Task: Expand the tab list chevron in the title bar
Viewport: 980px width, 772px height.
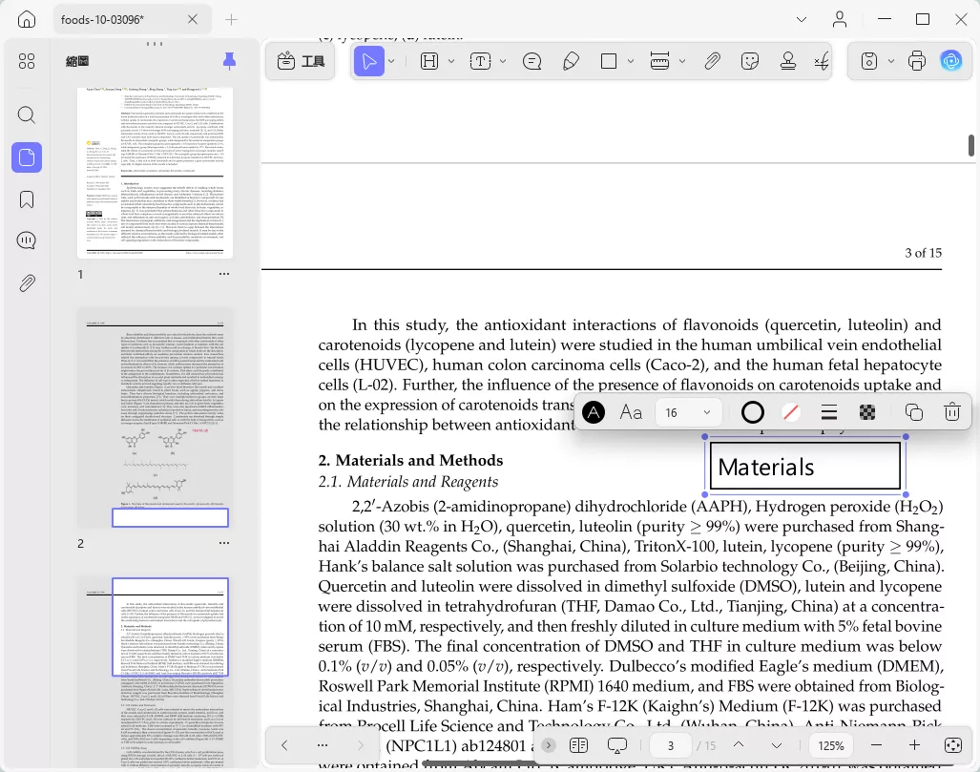Action: pyautogui.click(x=802, y=19)
